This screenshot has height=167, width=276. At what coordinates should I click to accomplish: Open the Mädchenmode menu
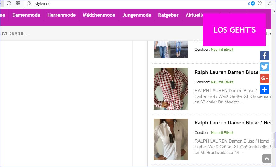[99, 15]
